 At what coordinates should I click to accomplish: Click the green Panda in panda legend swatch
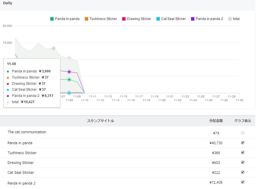[52, 19]
